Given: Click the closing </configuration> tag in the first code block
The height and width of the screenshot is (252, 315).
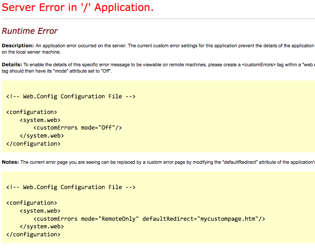Looking at the screenshot, I should click(33, 144).
